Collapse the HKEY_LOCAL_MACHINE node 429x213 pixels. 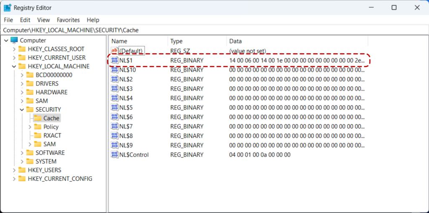[x=14, y=67]
